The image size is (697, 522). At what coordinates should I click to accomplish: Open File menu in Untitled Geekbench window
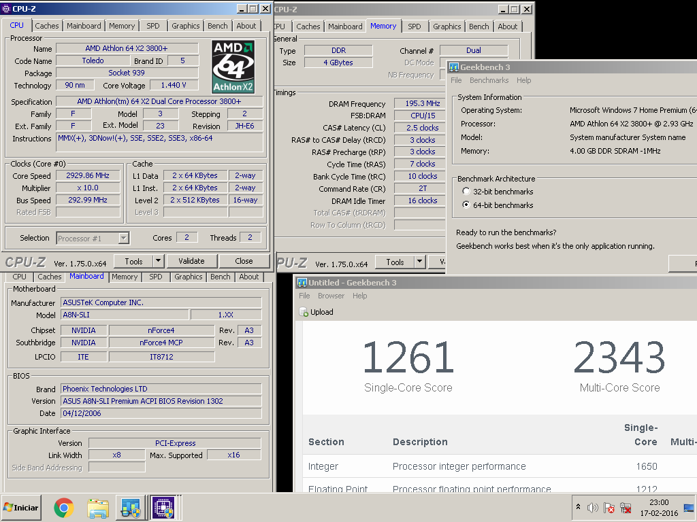(x=304, y=296)
